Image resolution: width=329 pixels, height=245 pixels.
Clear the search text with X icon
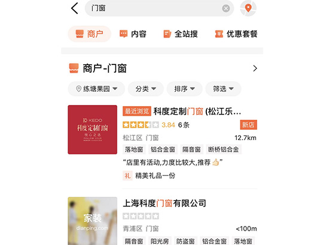point(226,8)
